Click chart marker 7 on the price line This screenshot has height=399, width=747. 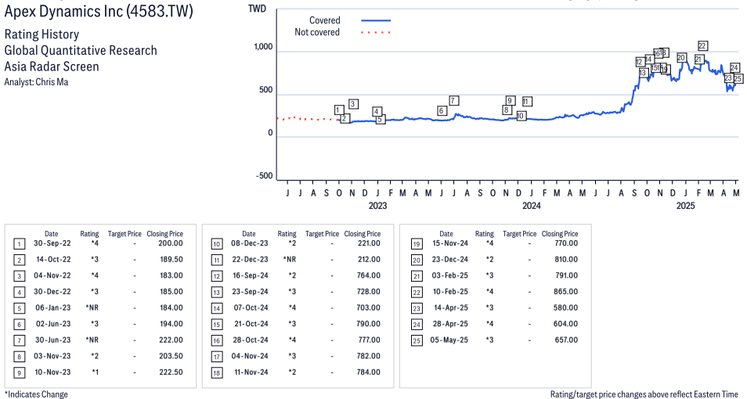tap(454, 100)
